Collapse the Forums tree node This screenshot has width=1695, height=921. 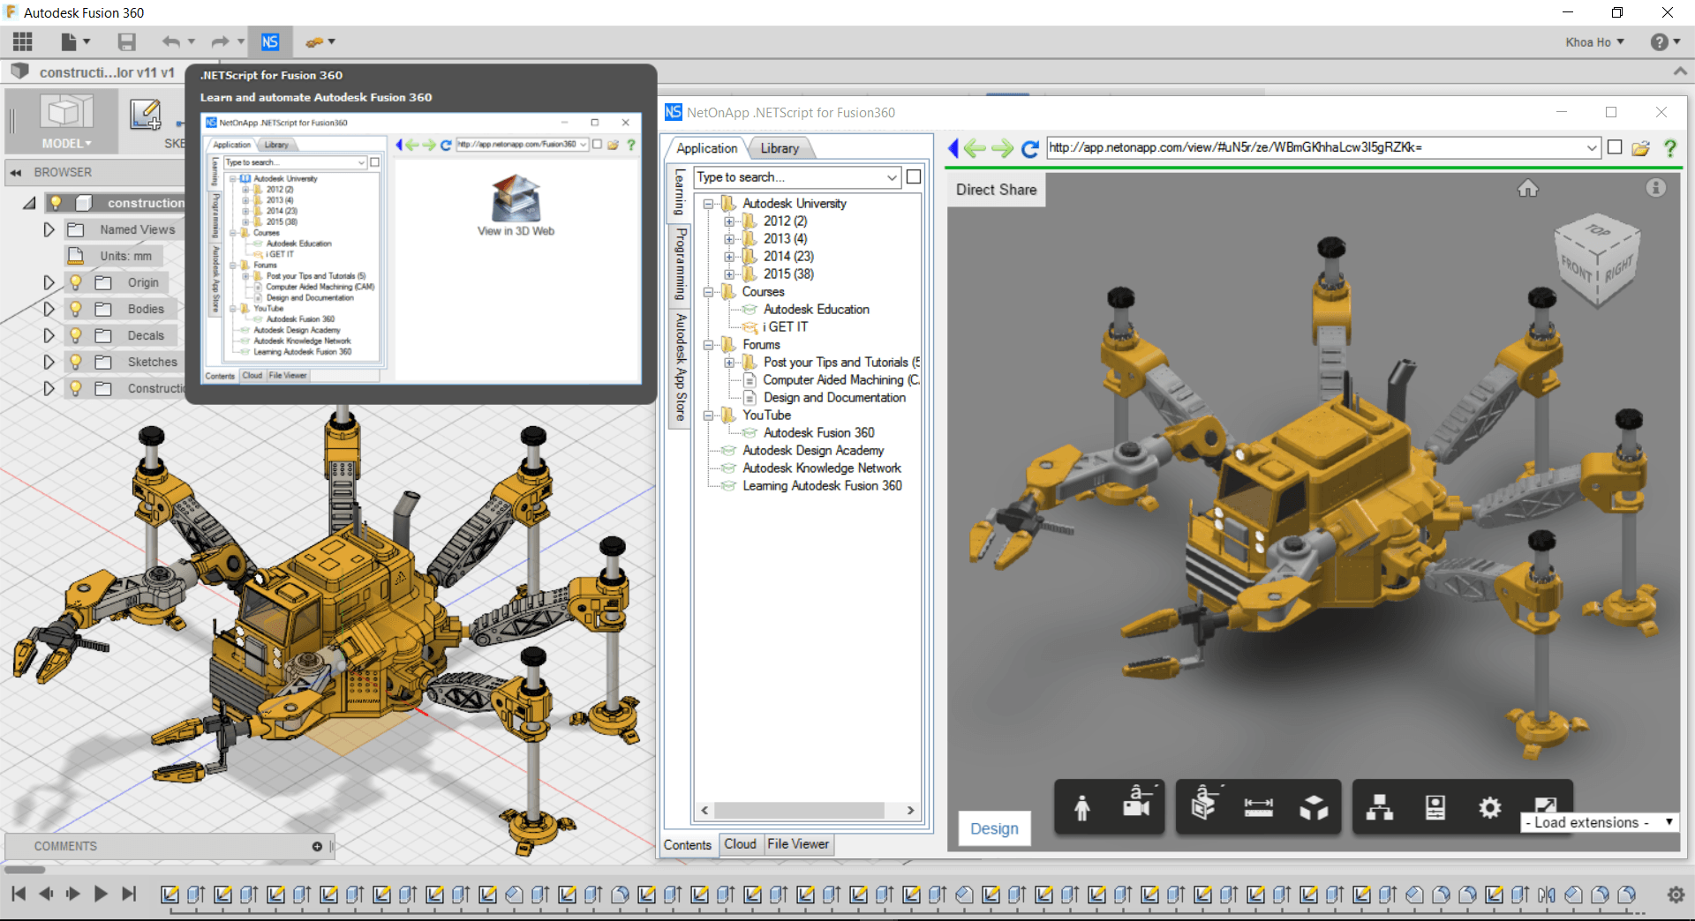[708, 345]
